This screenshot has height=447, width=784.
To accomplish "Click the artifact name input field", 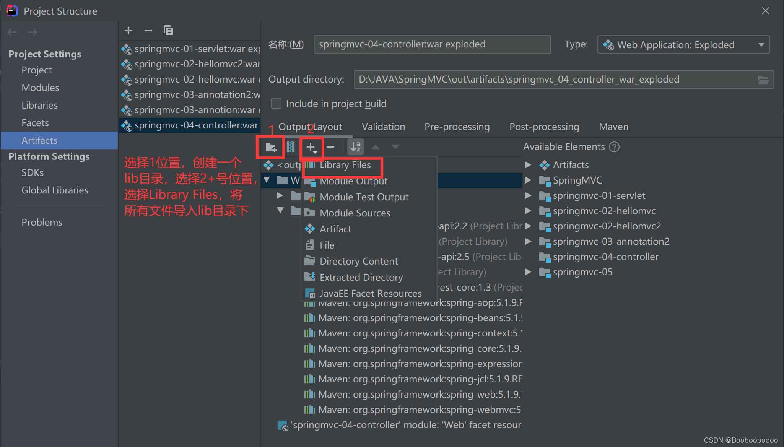I will [x=432, y=44].
